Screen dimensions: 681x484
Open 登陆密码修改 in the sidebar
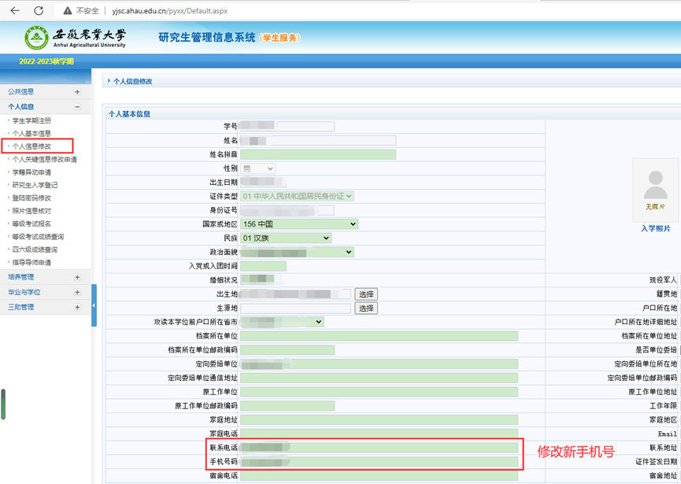click(31, 198)
